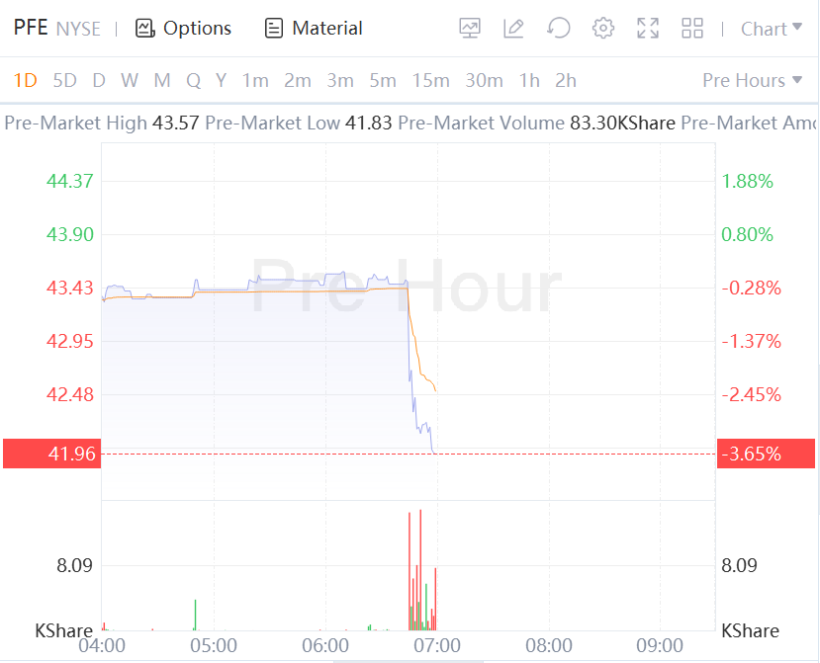Switch to the 15m interval
The height and width of the screenshot is (663, 820).
[430, 80]
